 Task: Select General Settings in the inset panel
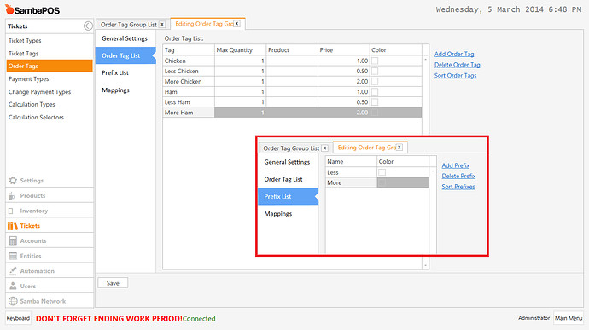click(288, 162)
